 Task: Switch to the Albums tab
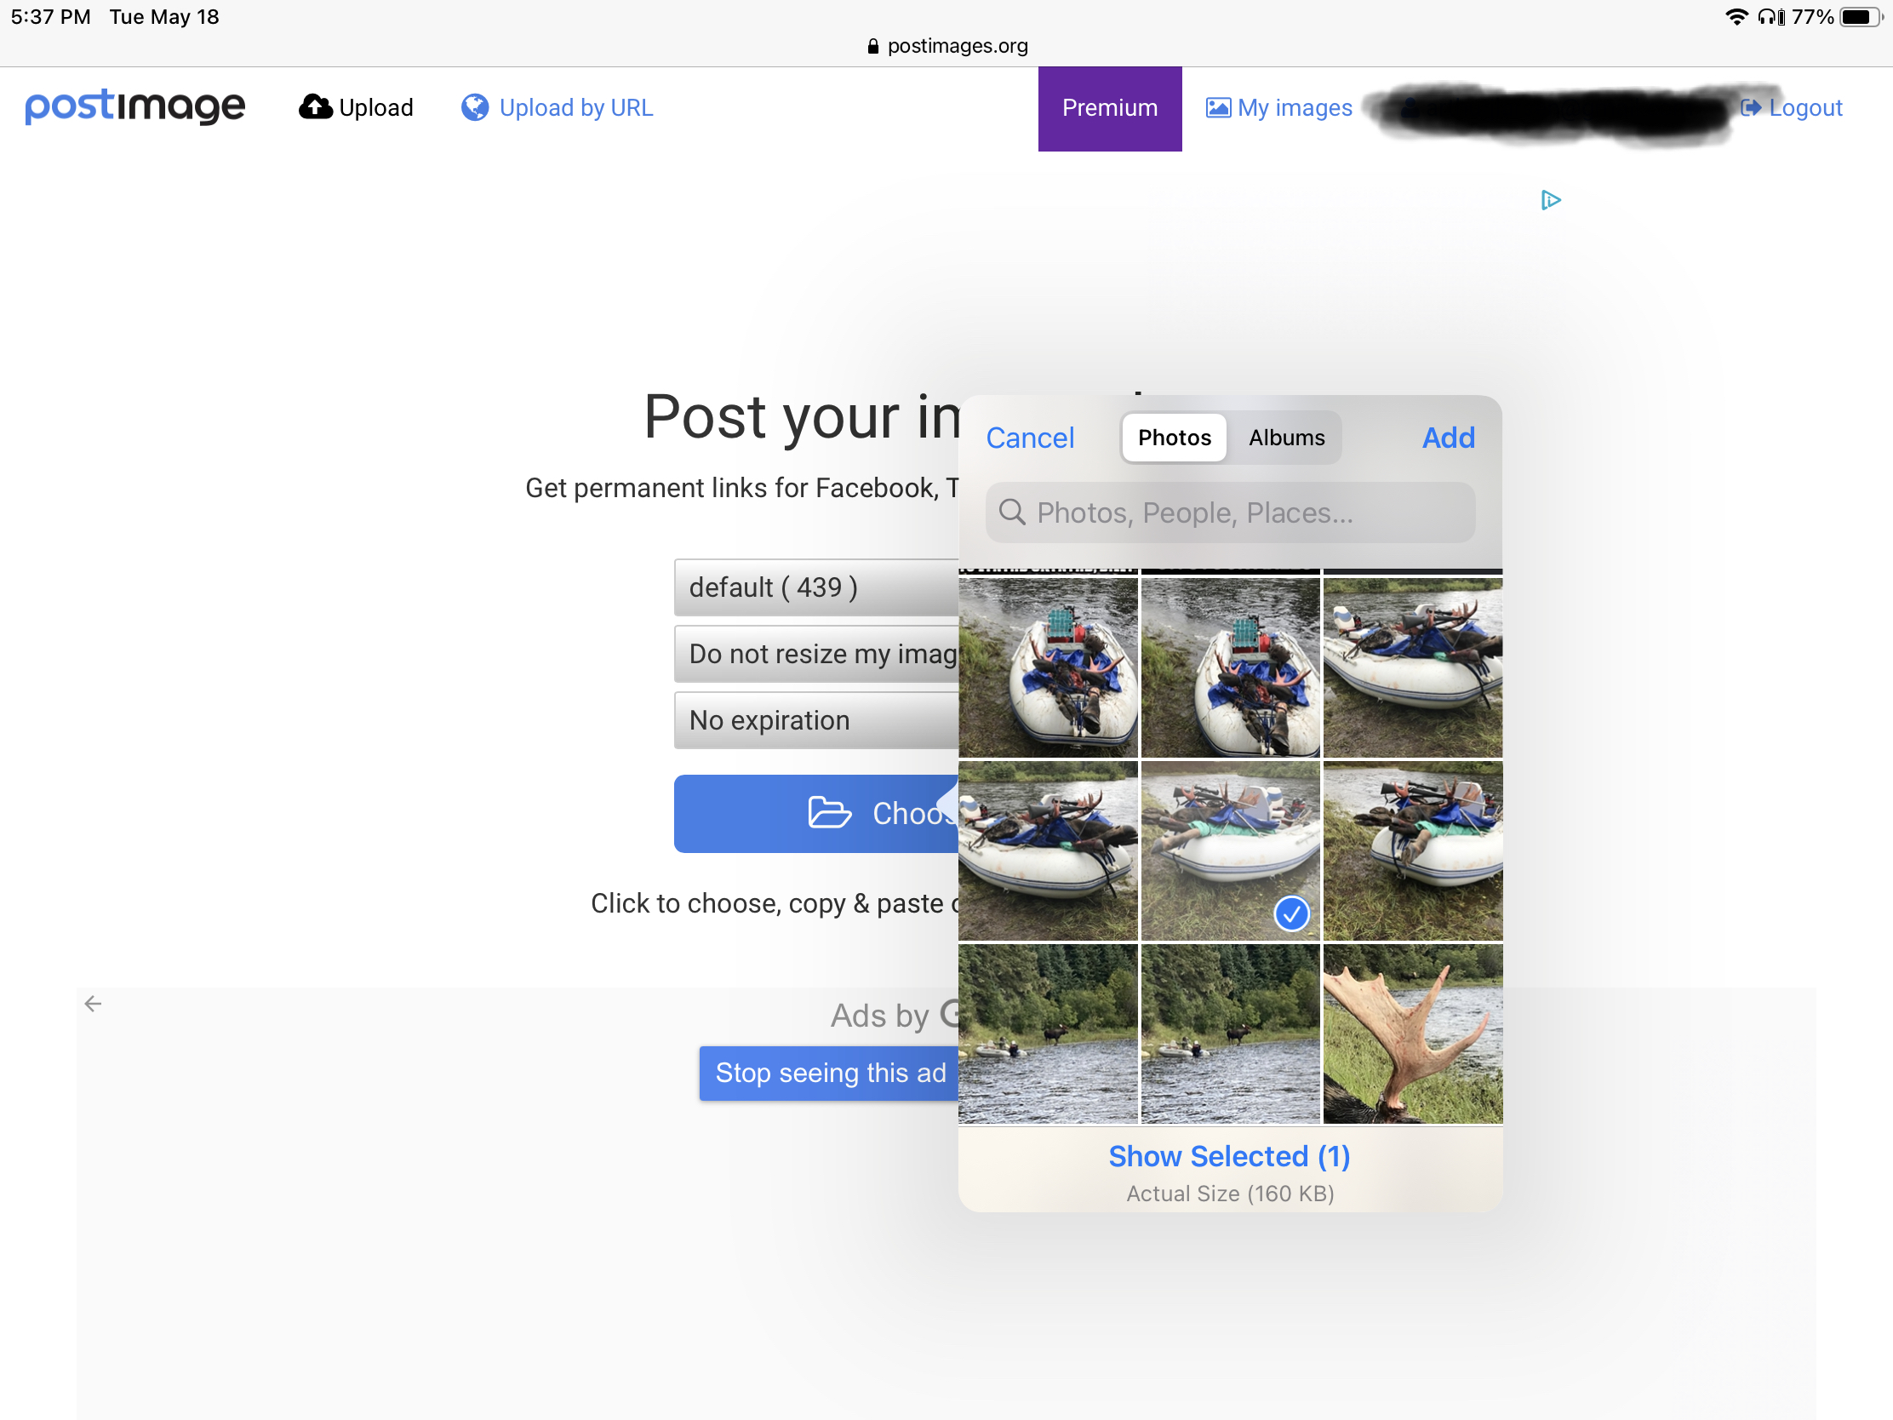coord(1285,438)
